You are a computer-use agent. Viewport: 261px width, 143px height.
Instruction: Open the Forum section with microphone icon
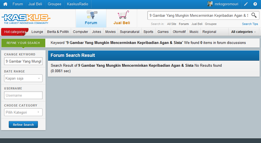[91, 18]
